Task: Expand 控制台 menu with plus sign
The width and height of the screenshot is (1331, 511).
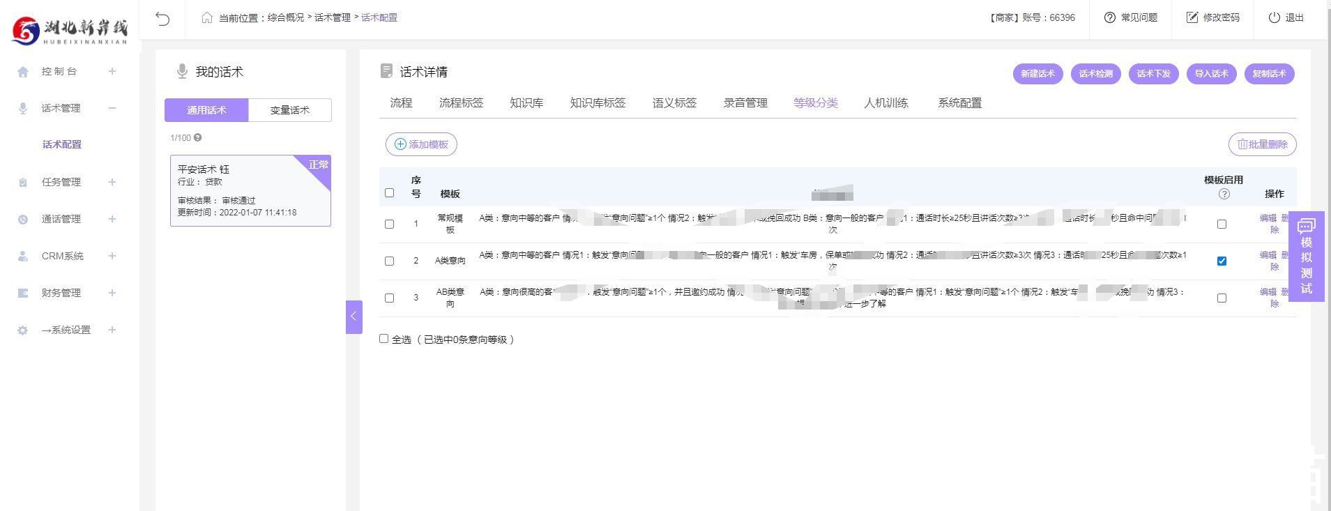Action: tap(112, 71)
